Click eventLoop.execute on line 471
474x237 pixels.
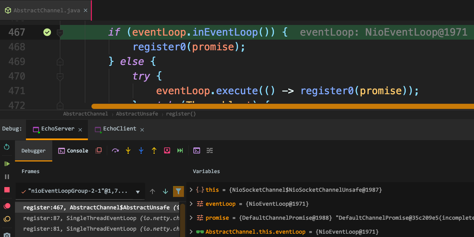click(x=207, y=91)
